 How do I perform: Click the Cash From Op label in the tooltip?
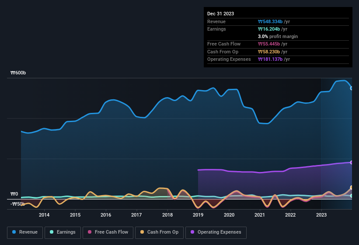tap(223, 52)
